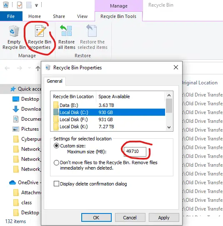Click the location list scroll up arrow
Screen dimensions: 223x226
(169, 95)
